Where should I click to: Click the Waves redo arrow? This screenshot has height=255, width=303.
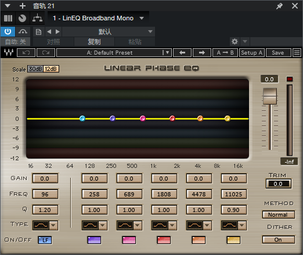point(46,53)
